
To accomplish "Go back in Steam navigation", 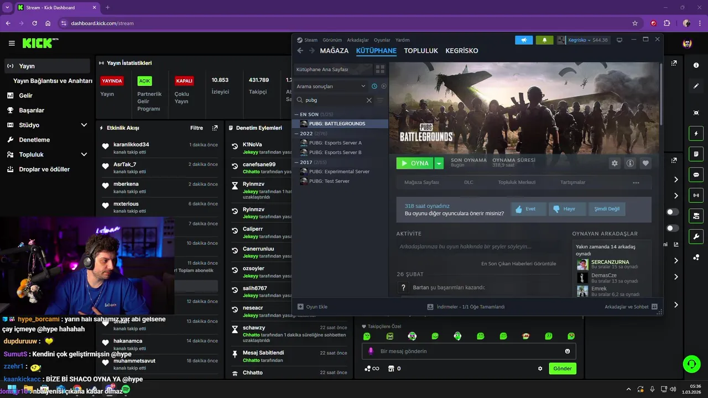I will (x=300, y=50).
